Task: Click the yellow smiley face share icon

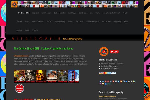Action: tap(103, 84)
